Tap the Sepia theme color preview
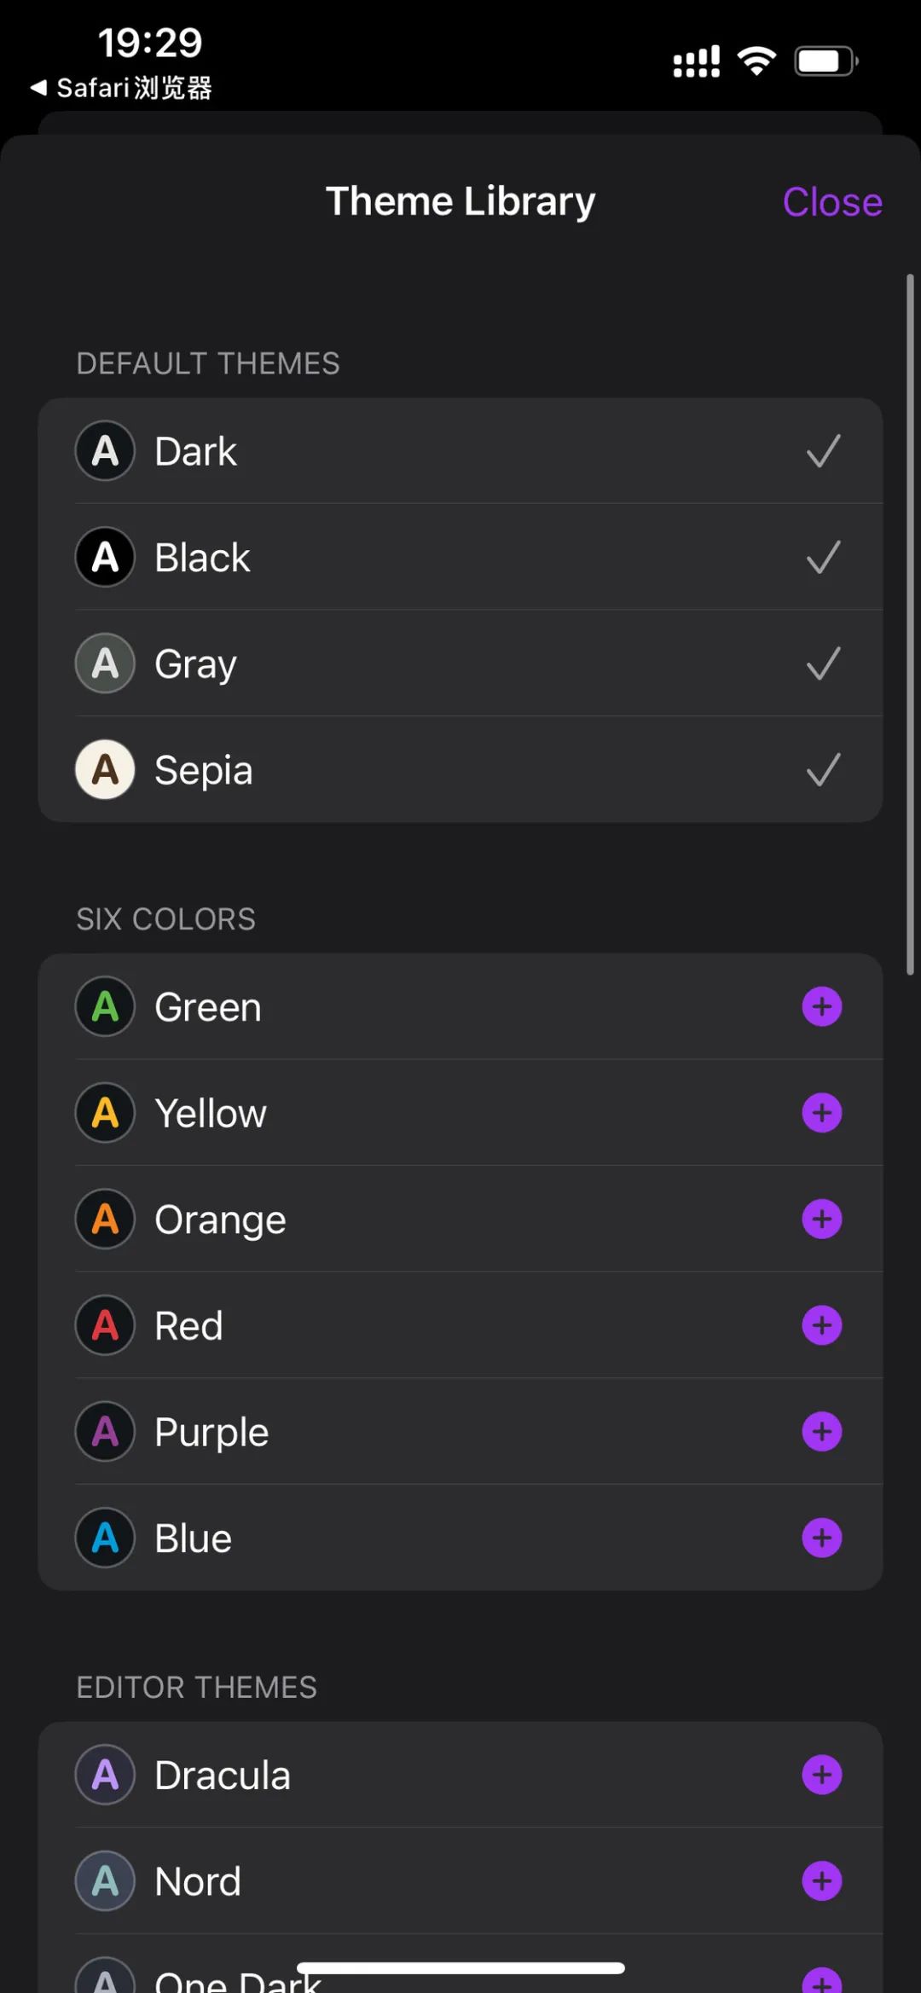The height and width of the screenshot is (1993, 921). [105, 770]
